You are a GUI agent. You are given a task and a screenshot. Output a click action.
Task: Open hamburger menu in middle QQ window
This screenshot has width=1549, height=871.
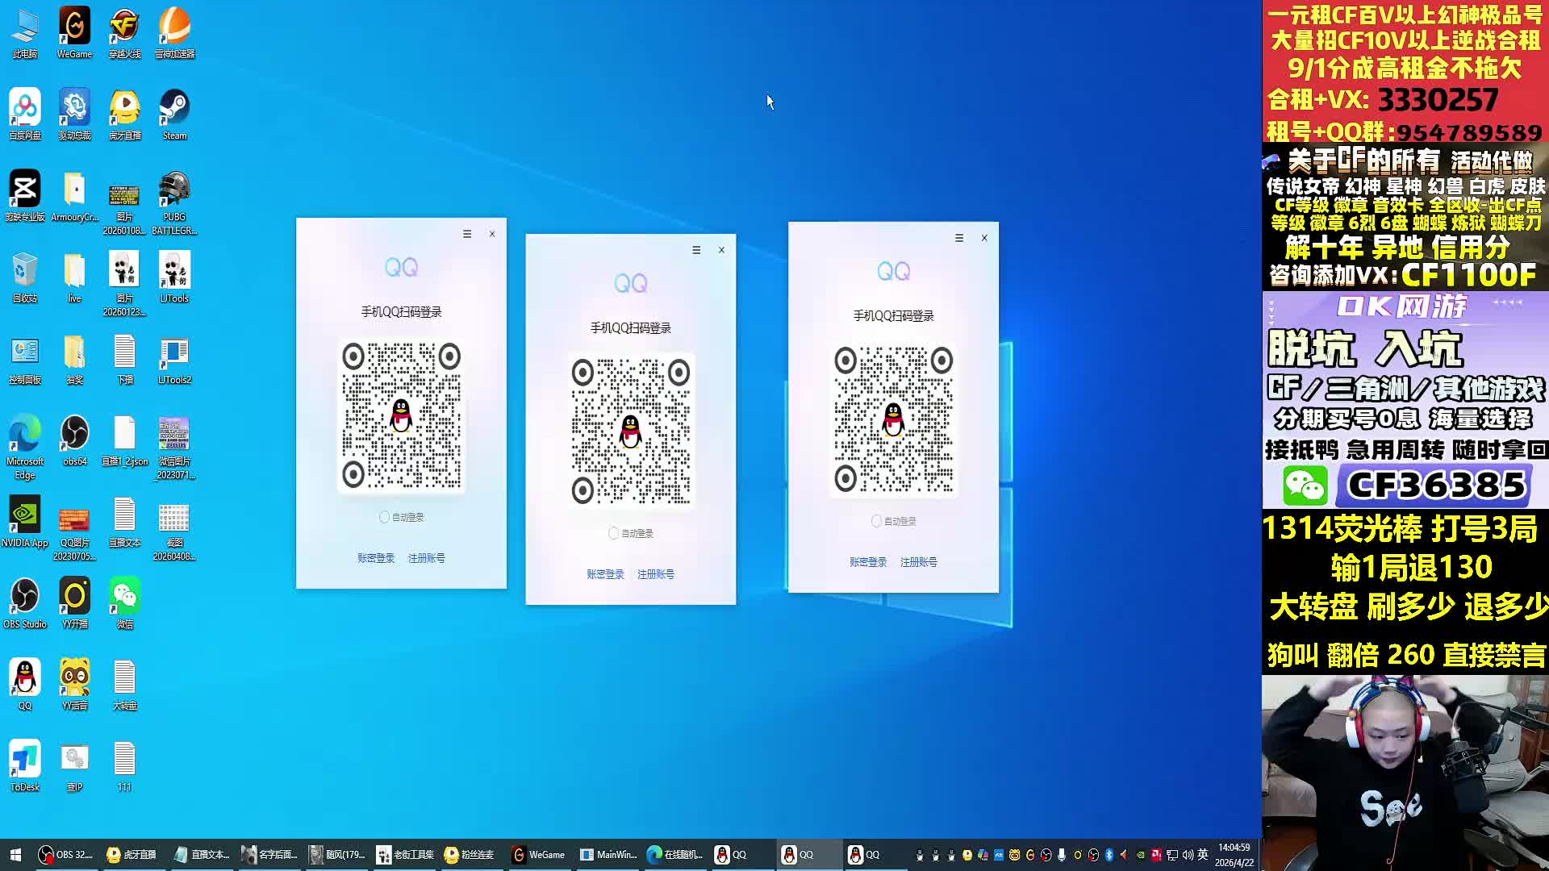click(696, 250)
